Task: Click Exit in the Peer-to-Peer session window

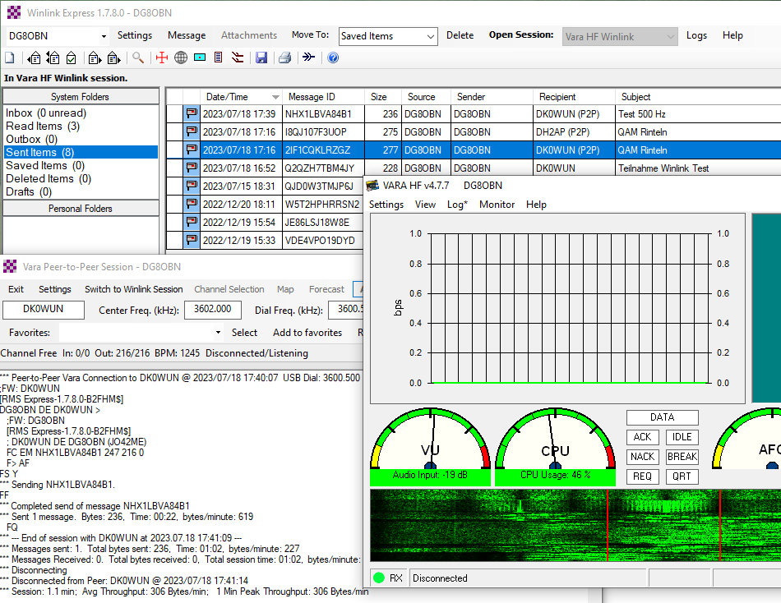Action: point(16,289)
